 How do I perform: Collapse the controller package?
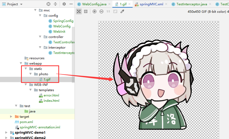point(40,37)
